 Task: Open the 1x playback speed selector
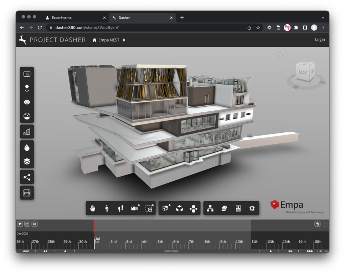34,224
